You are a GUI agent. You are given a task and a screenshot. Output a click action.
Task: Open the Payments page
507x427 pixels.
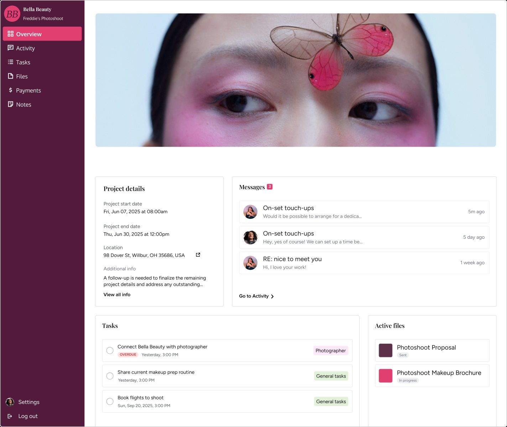pyautogui.click(x=42, y=90)
